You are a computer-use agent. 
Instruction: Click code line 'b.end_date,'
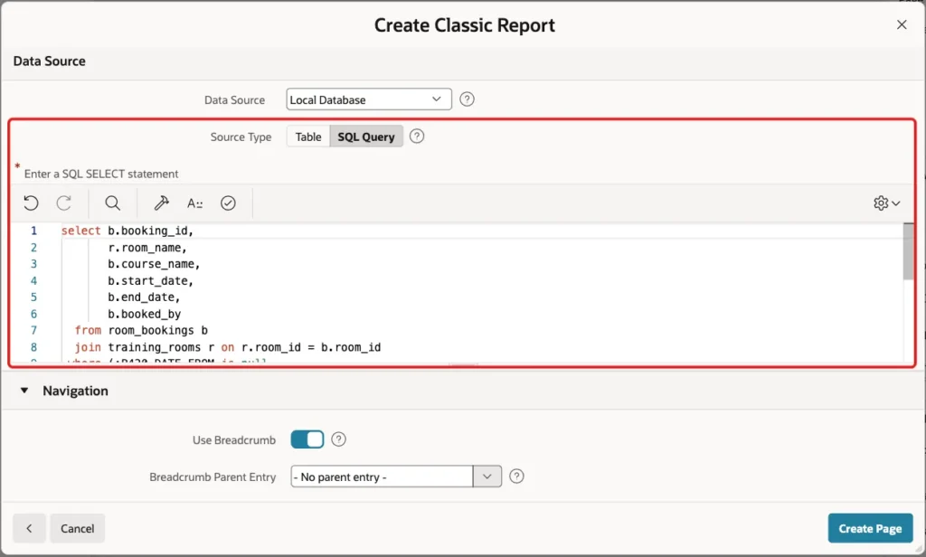coord(144,297)
